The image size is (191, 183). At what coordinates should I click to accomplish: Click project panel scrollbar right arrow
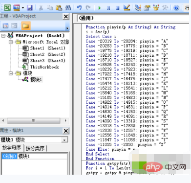65,121
